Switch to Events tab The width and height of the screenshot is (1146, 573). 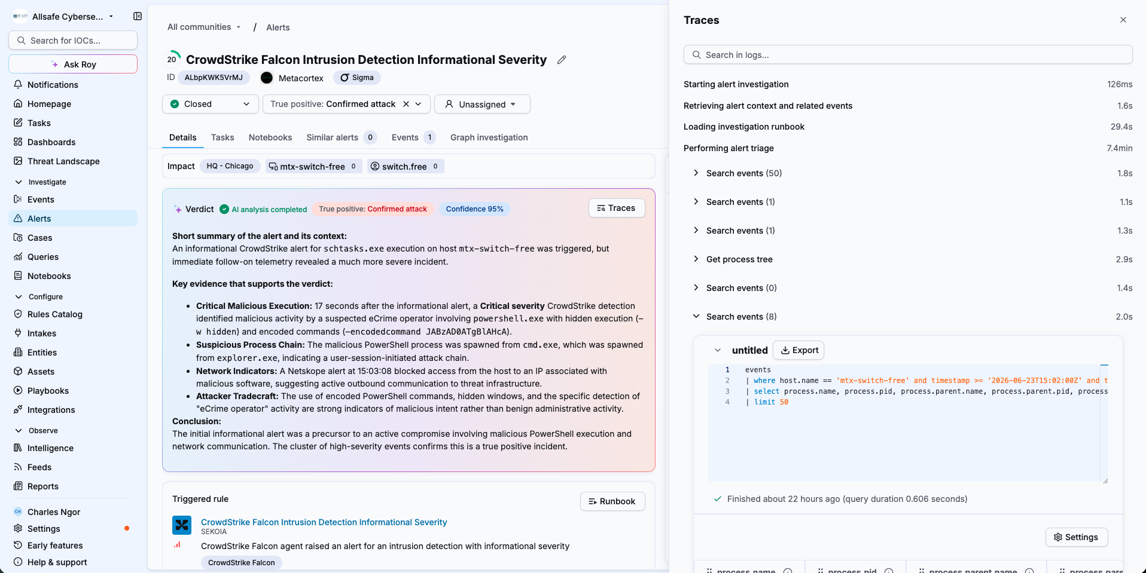[x=413, y=137]
